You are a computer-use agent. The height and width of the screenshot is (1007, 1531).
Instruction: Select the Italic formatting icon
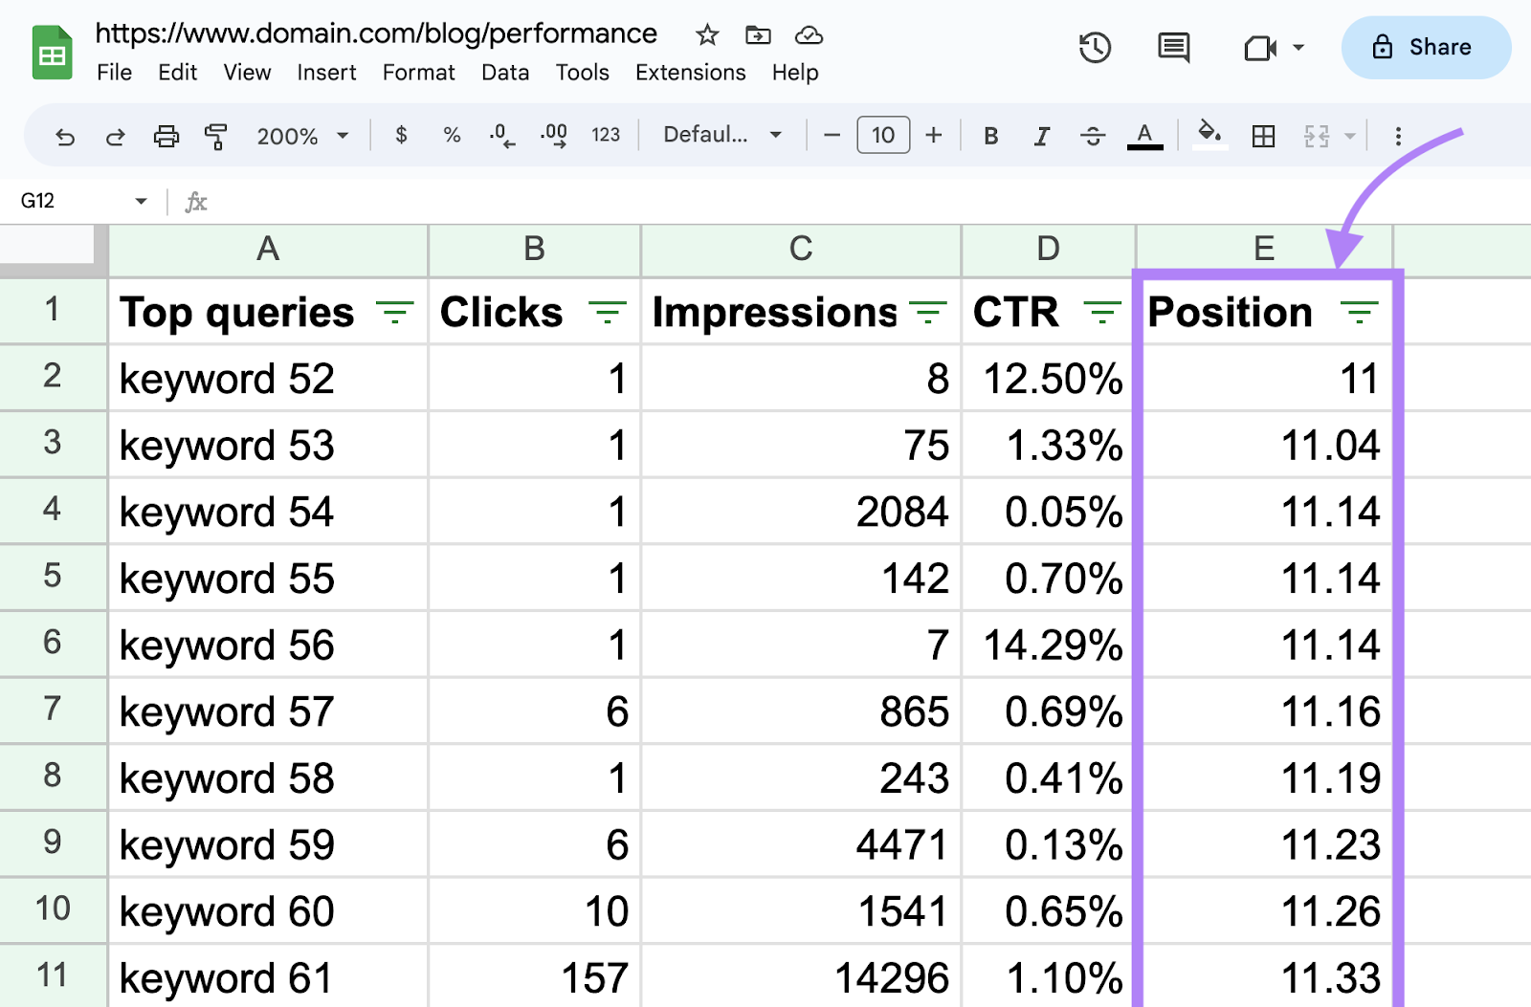(1041, 135)
